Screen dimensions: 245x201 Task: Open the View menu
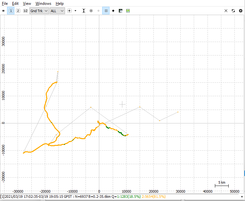(27, 4)
